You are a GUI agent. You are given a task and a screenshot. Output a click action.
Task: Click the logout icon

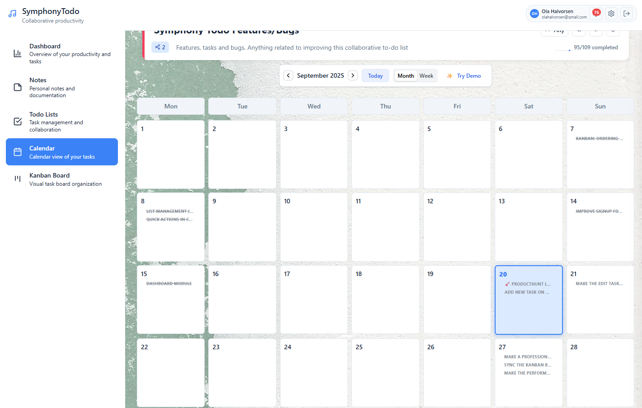click(x=627, y=13)
